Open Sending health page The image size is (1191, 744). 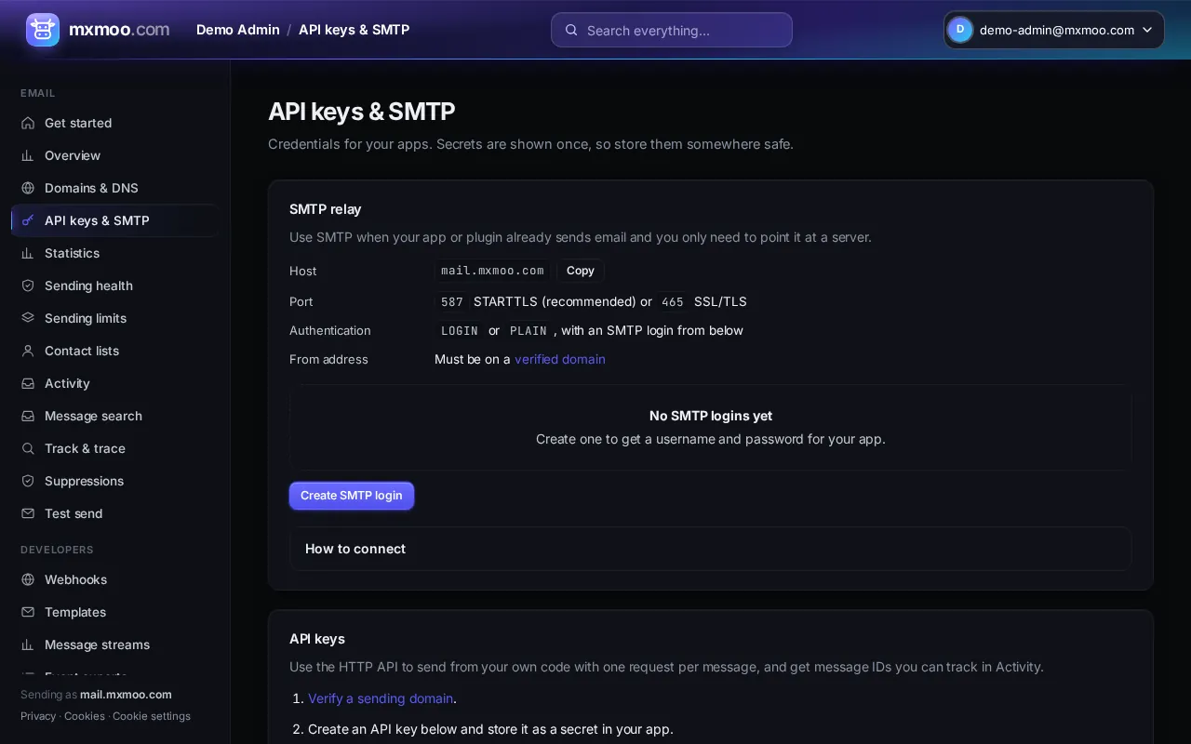coord(115,286)
